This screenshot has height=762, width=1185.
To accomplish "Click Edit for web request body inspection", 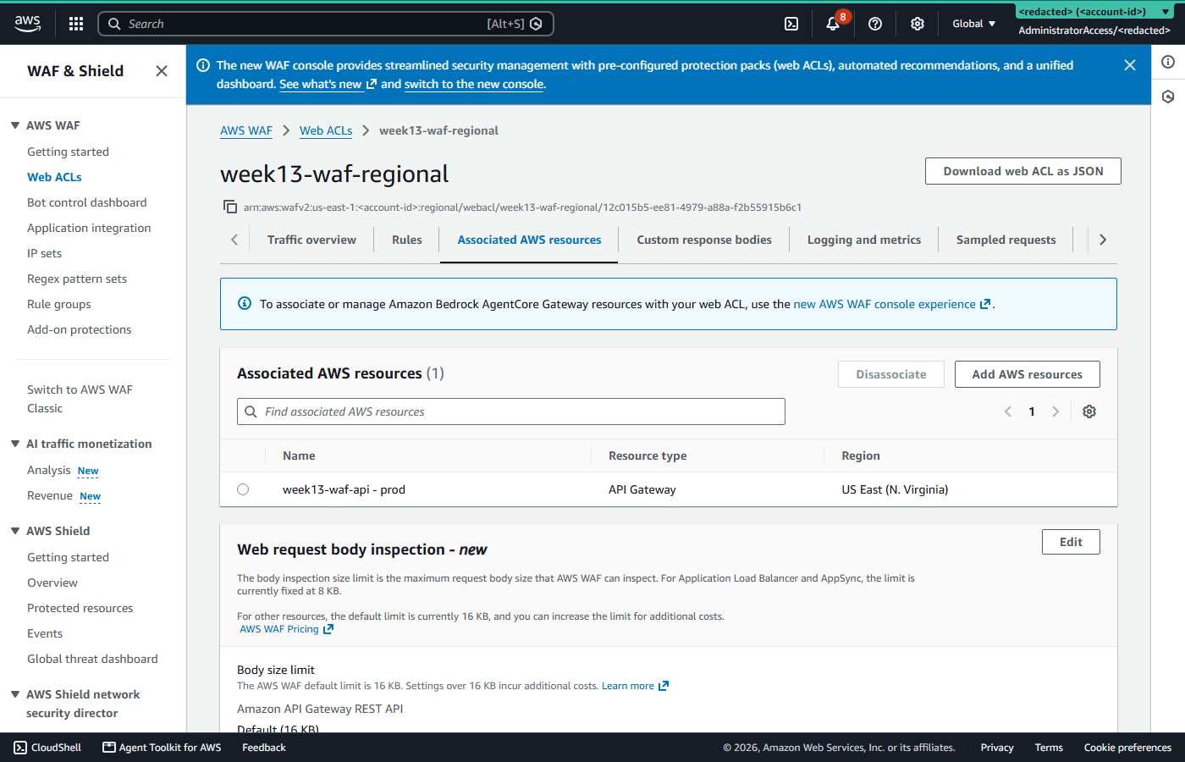I will (x=1071, y=542).
